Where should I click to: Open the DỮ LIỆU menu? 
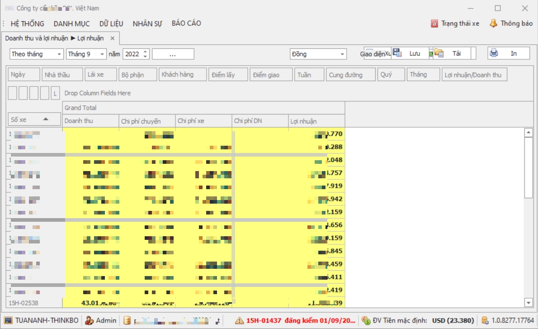coord(111,24)
